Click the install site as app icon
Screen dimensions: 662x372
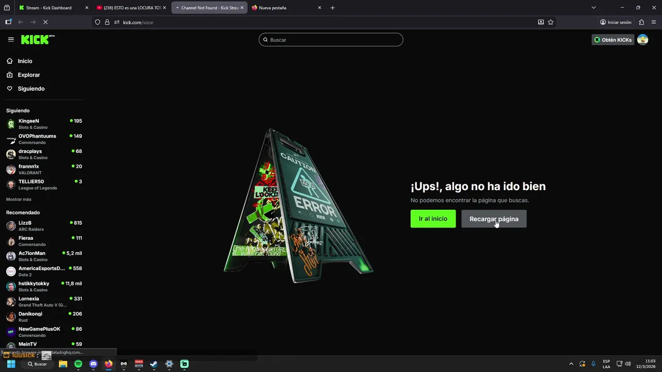[x=540, y=22]
